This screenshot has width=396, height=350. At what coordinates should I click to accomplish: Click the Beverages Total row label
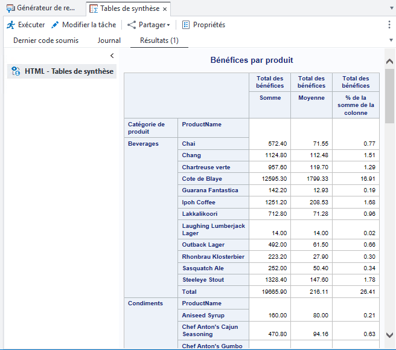click(x=190, y=292)
